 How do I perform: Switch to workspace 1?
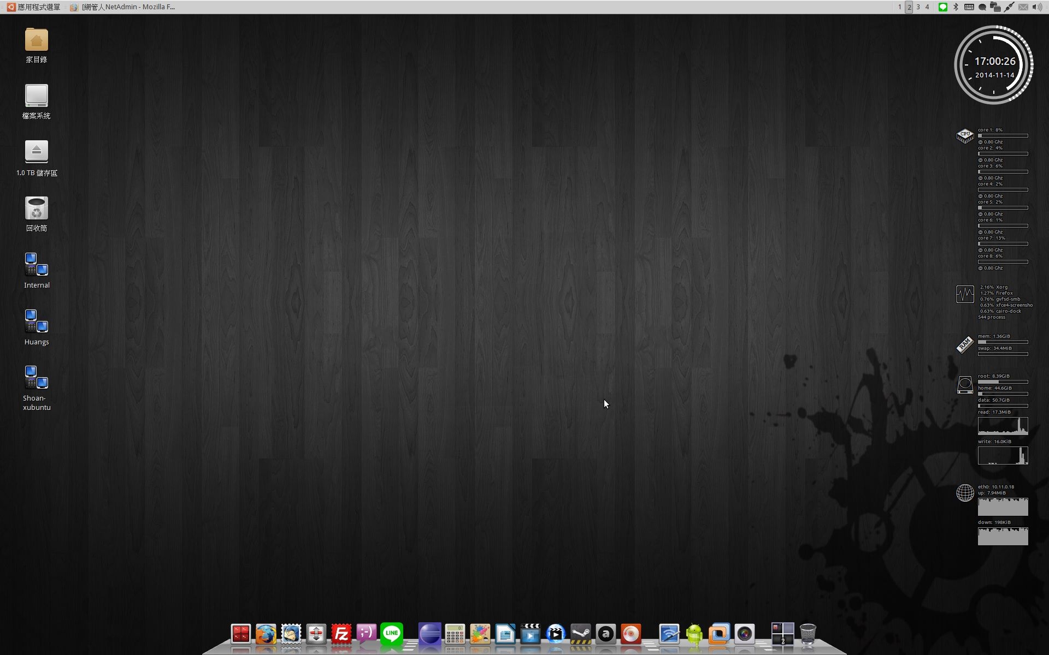(900, 7)
